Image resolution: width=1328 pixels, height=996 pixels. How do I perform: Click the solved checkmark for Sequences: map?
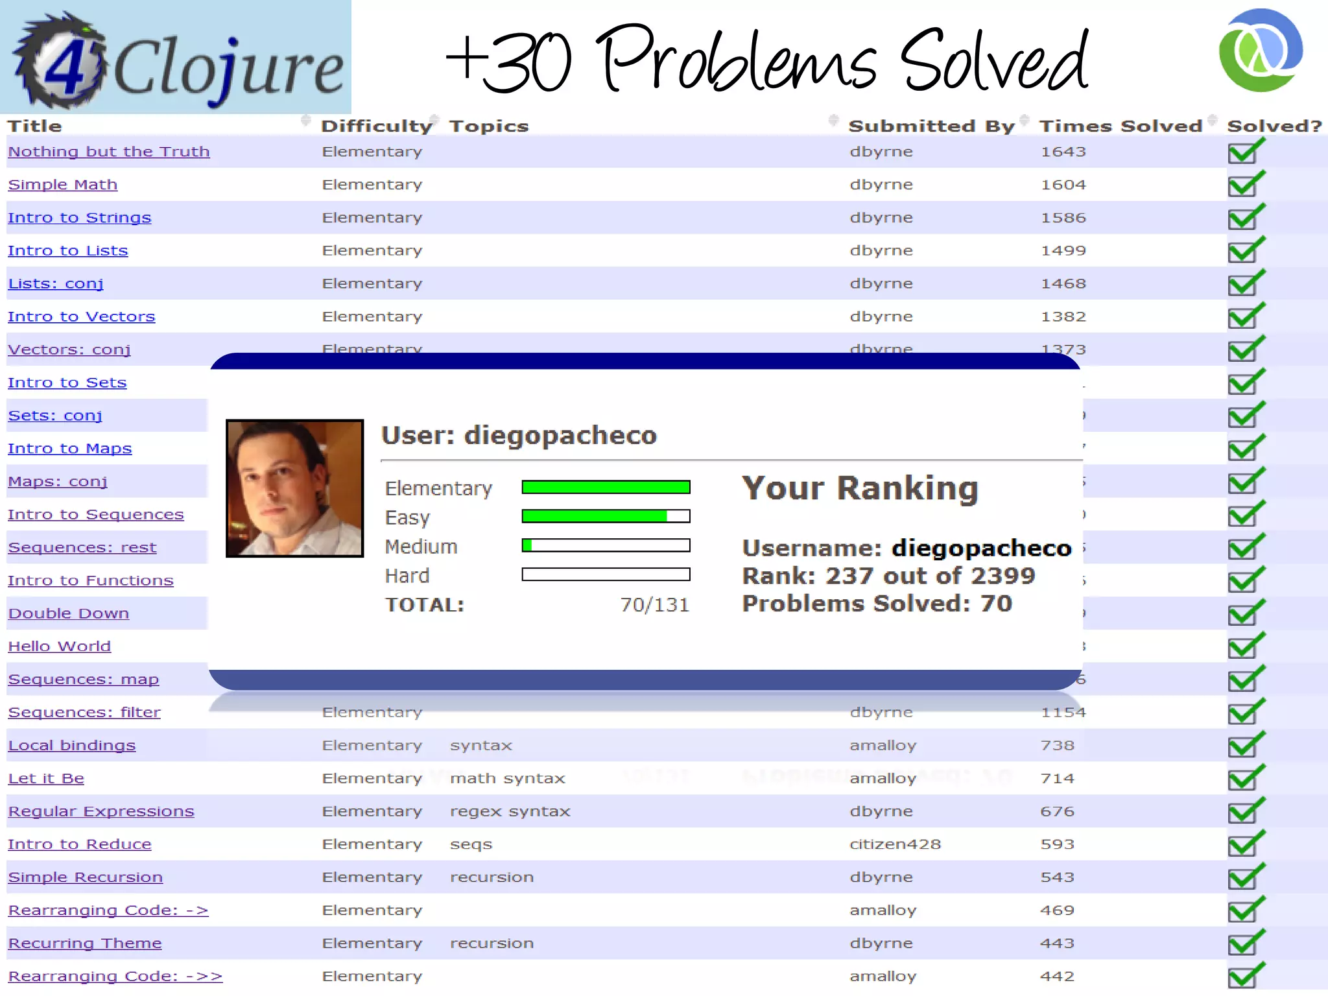1246,680
